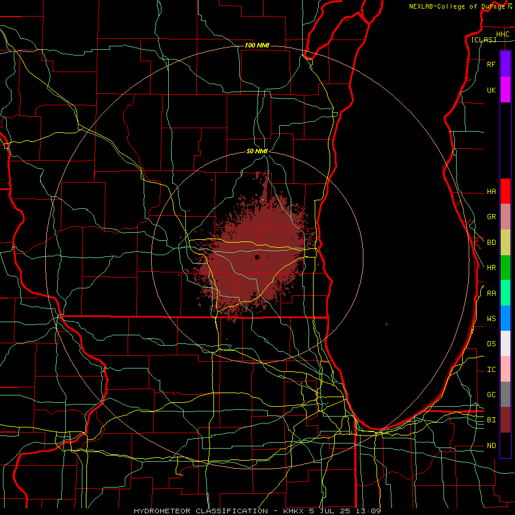This screenshot has width=515, height=515.
Task: Click the BI legend label text
Action: (491, 420)
